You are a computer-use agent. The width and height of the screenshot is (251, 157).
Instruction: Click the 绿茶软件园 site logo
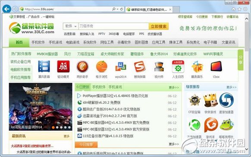pos(31,28)
